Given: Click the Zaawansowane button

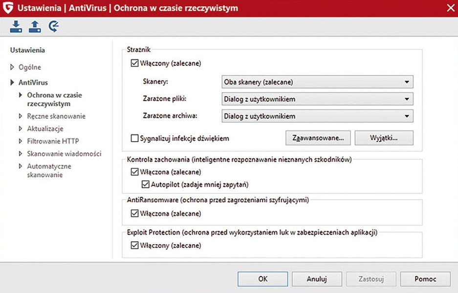Looking at the screenshot, I should (x=318, y=138).
